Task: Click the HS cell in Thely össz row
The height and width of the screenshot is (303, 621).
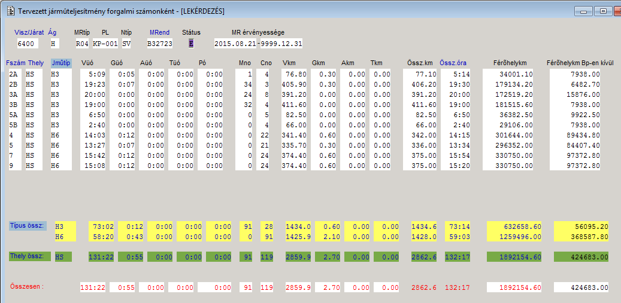Action: (x=63, y=257)
